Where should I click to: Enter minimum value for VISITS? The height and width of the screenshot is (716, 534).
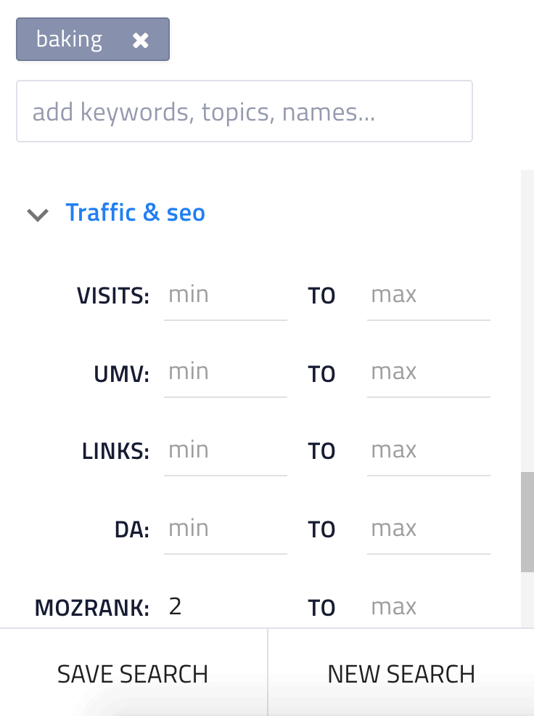225,296
